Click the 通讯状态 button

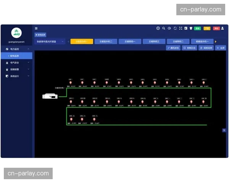[x=173, y=48]
